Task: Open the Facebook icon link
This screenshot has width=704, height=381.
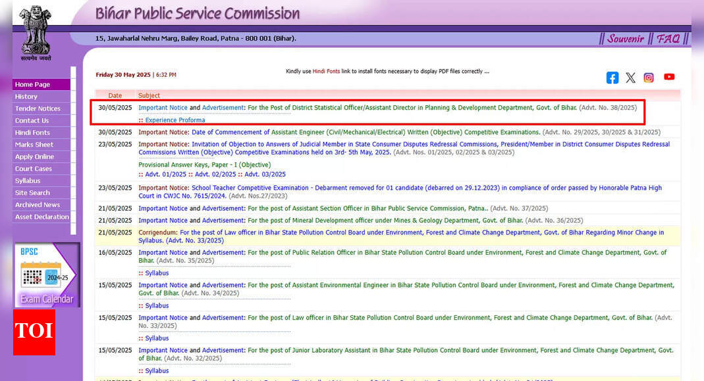Action: click(612, 78)
